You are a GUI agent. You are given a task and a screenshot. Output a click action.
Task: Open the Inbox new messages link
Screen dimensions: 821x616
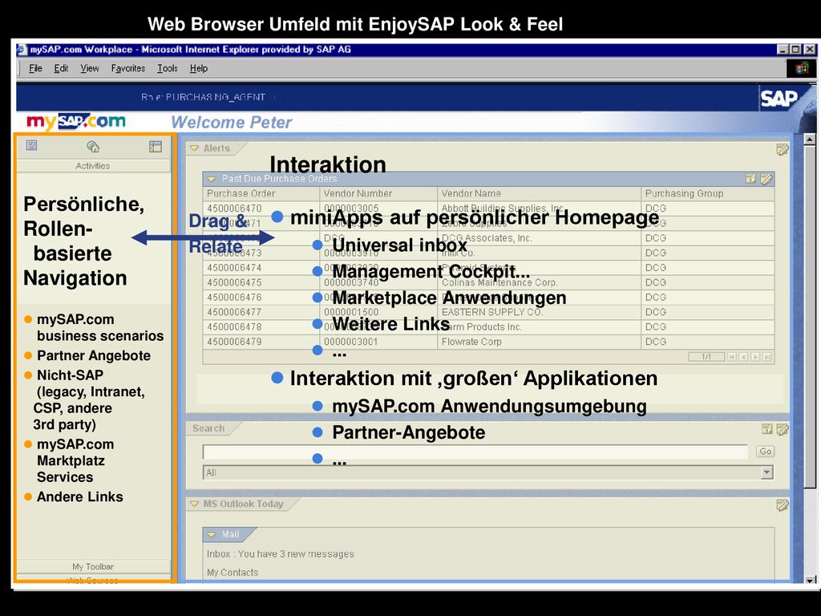tap(280, 553)
